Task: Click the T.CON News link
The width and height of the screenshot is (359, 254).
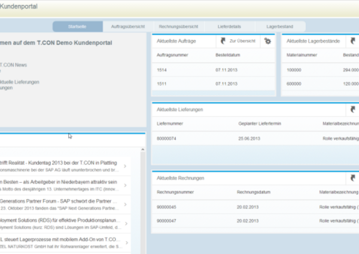Action: click(13, 65)
